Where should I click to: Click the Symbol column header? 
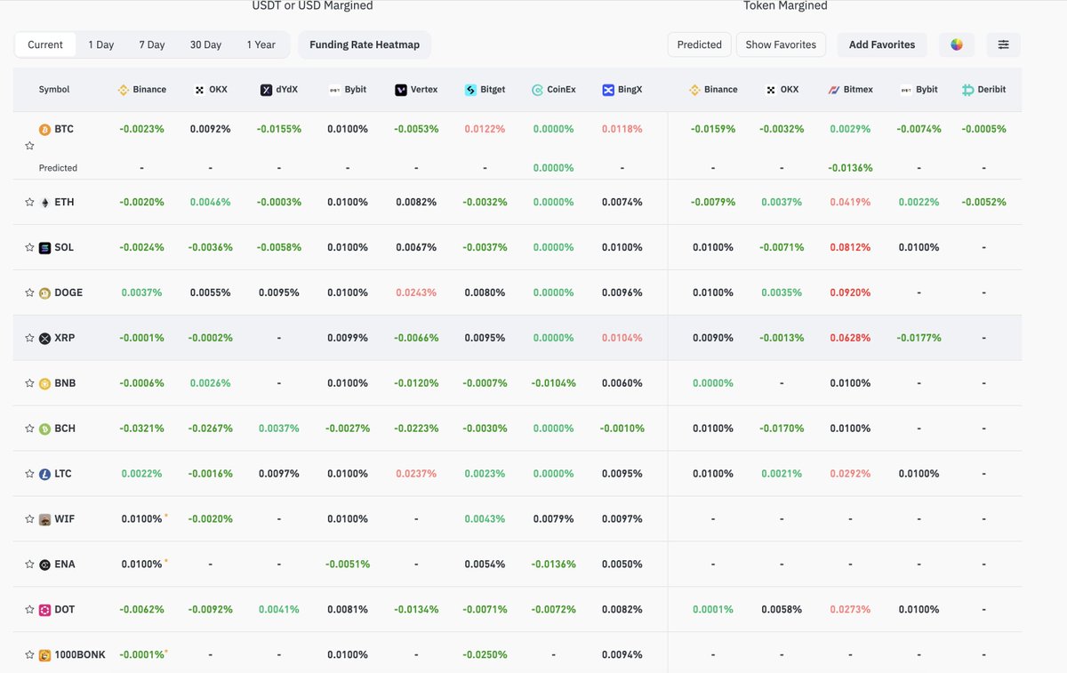(x=54, y=90)
